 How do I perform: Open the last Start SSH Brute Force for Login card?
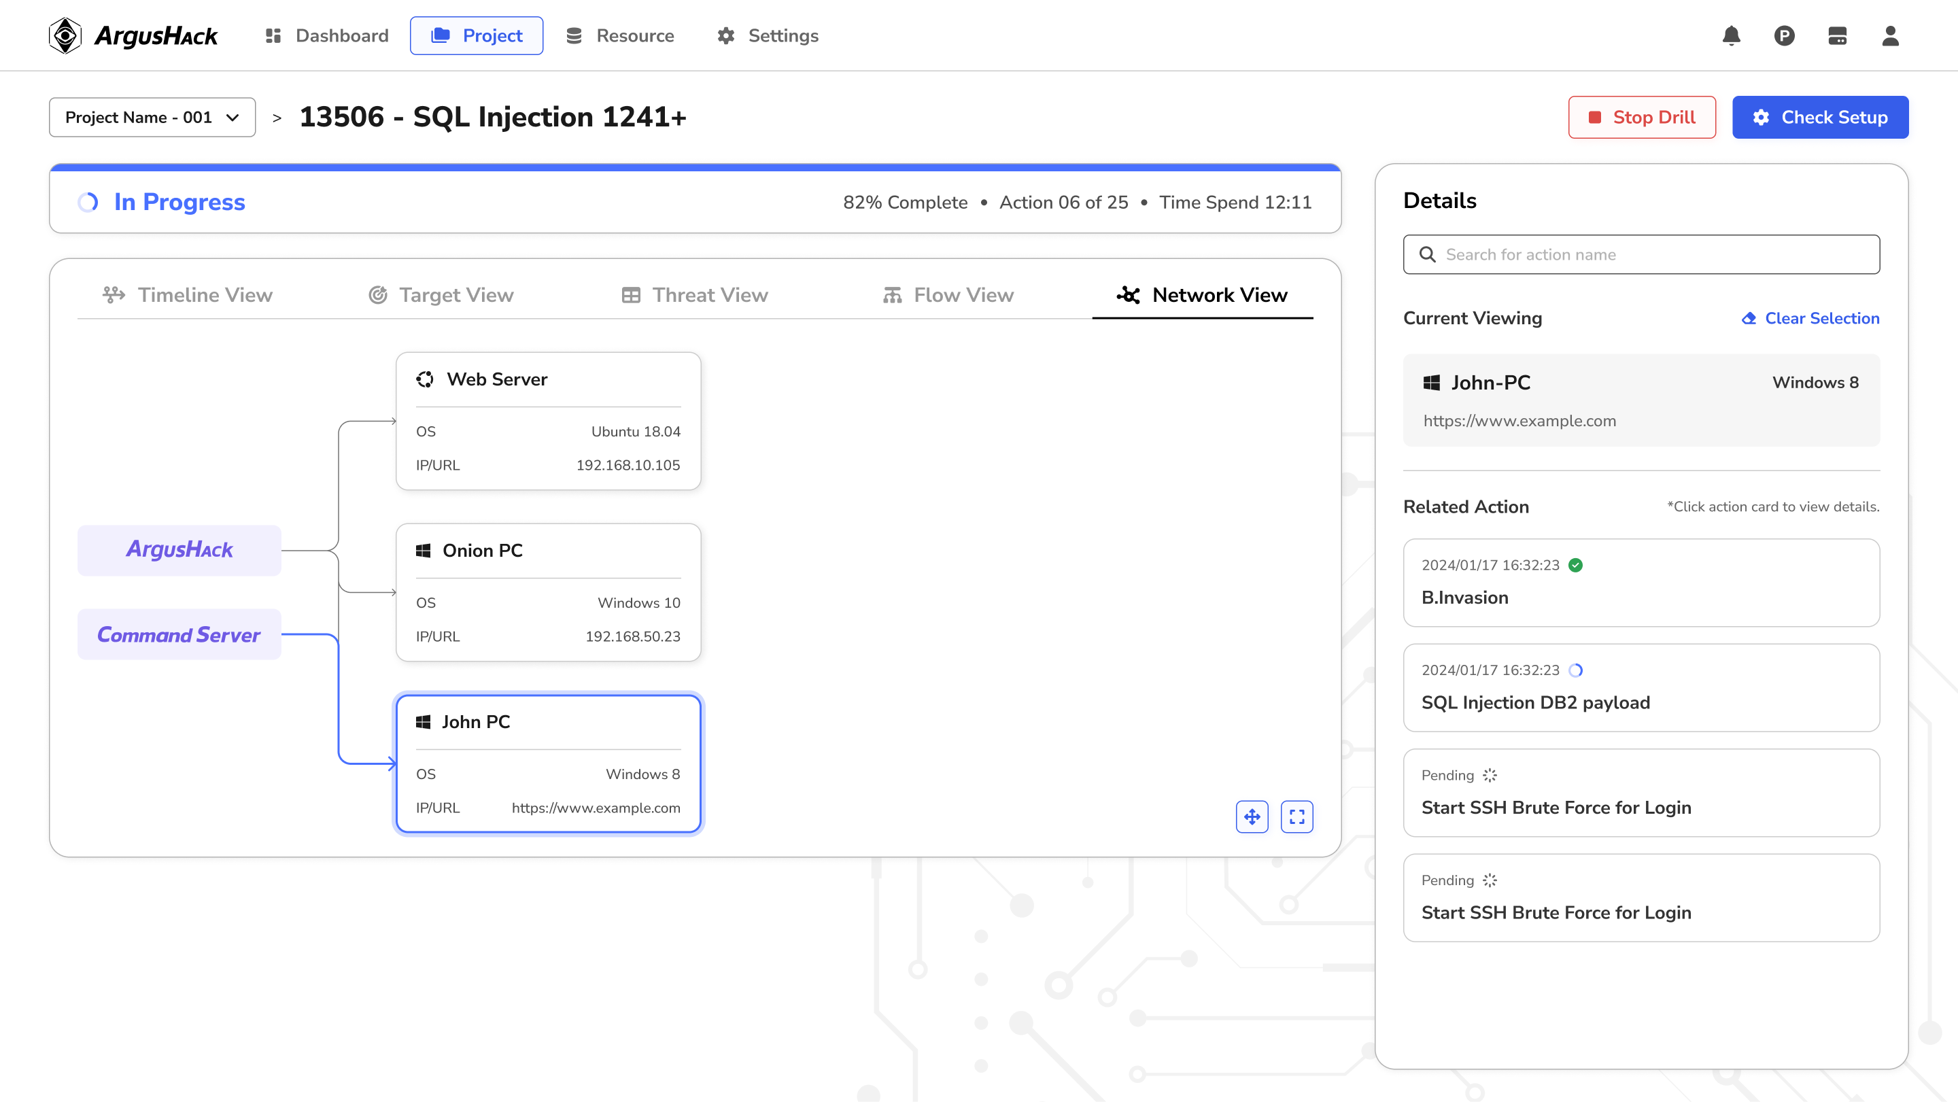point(1642,897)
